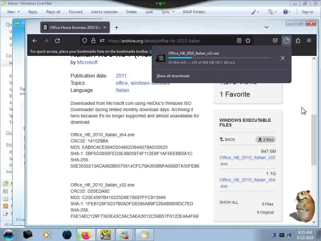This screenshot has height=241, width=321.
Task: Click the 6 Files count link
Action: point(268,204)
